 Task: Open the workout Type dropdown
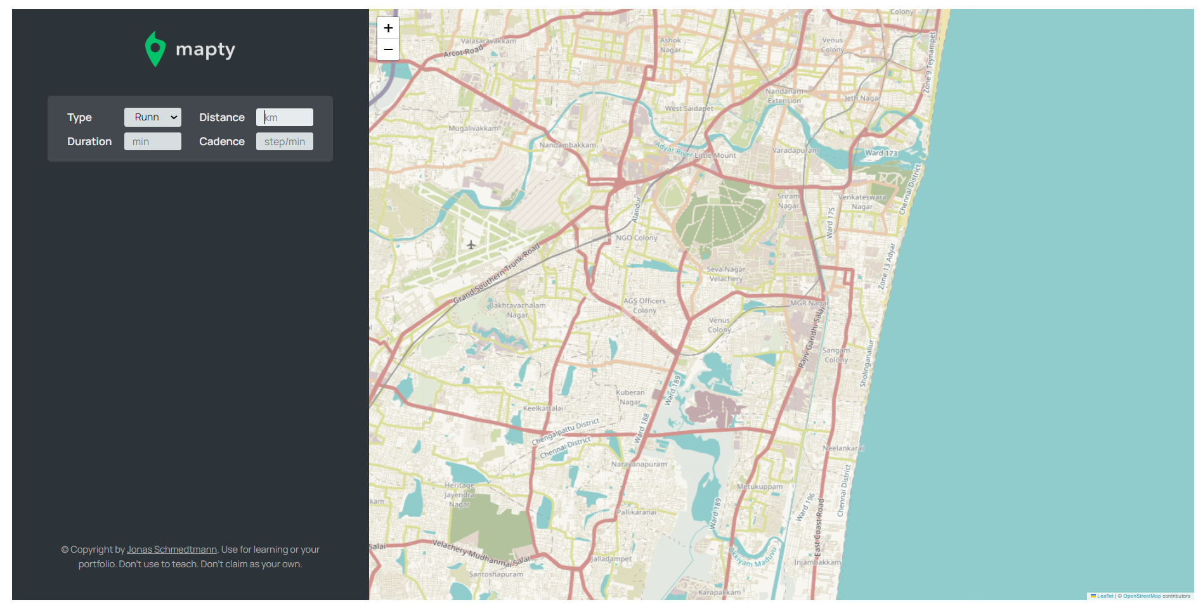(153, 117)
